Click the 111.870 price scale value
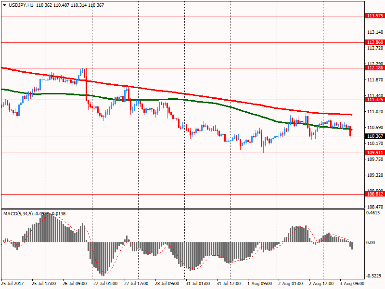Screen dimensions: 385x289 [375, 80]
